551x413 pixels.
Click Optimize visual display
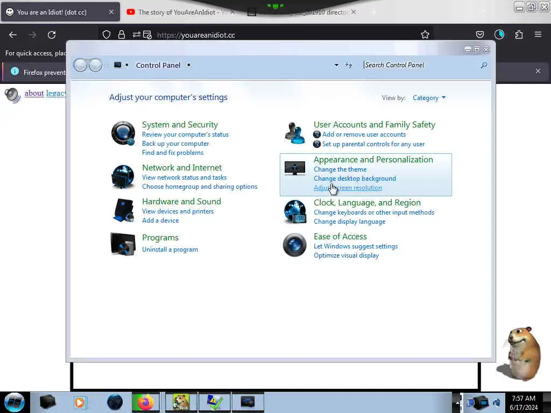click(x=346, y=255)
